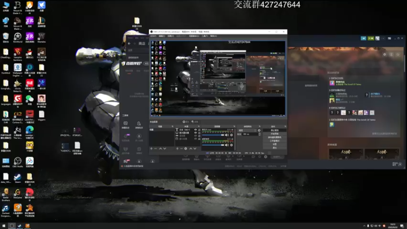Open the 场景集合(S) menu in OBS
The width and height of the screenshot is (407, 229).
(x=194, y=36)
